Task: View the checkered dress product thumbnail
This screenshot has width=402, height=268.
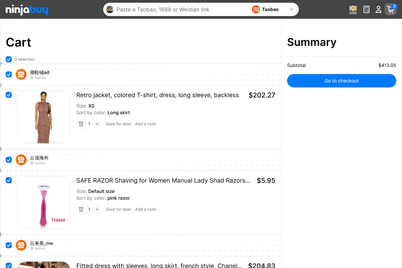Action: [x=44, y=117]
